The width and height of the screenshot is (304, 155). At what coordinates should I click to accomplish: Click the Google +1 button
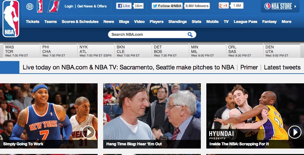click(x=223, y=5)
